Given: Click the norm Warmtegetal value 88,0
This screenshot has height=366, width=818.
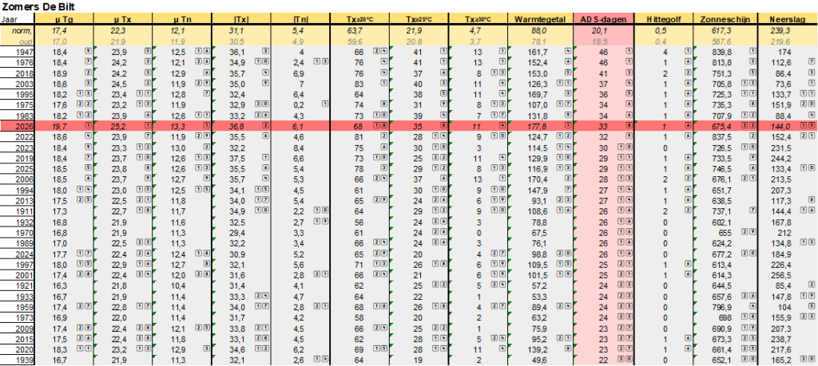Looking at the screenshot, I should click(x=541, y=31).
